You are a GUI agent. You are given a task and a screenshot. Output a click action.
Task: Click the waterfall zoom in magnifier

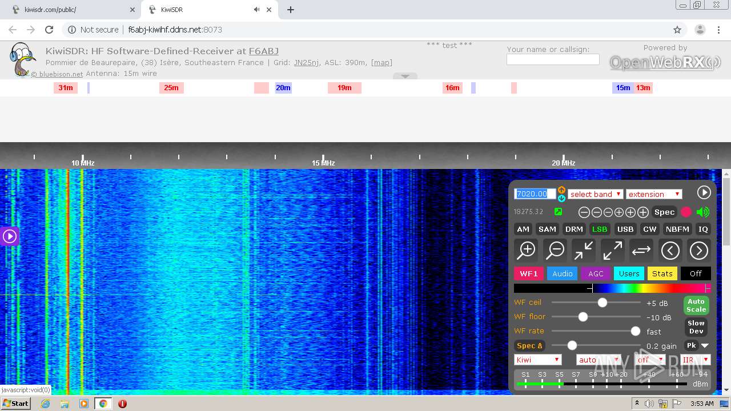tap(526, 250)
